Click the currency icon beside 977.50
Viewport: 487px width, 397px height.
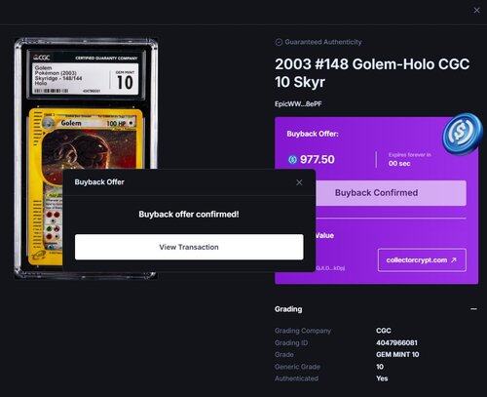pyautogui.click(x=292, y=160)
